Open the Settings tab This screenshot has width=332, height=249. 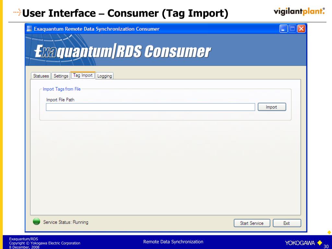pyautogui.click(x=61, y=76)
